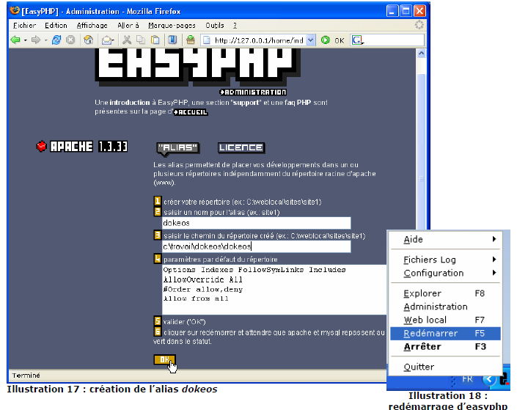The image size is (517, 410).
Task: Open the back button history dropdown arrow
Action: point(25,40)
